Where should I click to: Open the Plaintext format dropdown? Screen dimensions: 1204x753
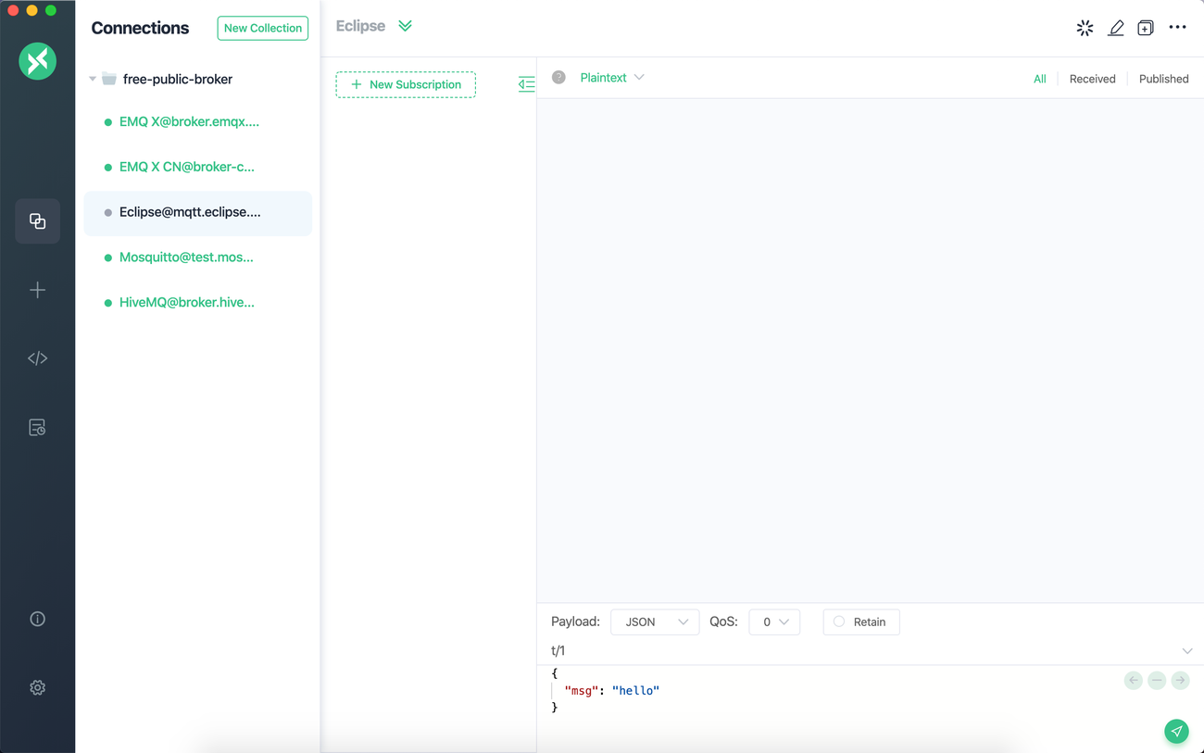pyautogui.click(x=611, y=78)
